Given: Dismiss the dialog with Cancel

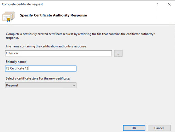Looking at the screenshot, I should [x=159, y=128].
